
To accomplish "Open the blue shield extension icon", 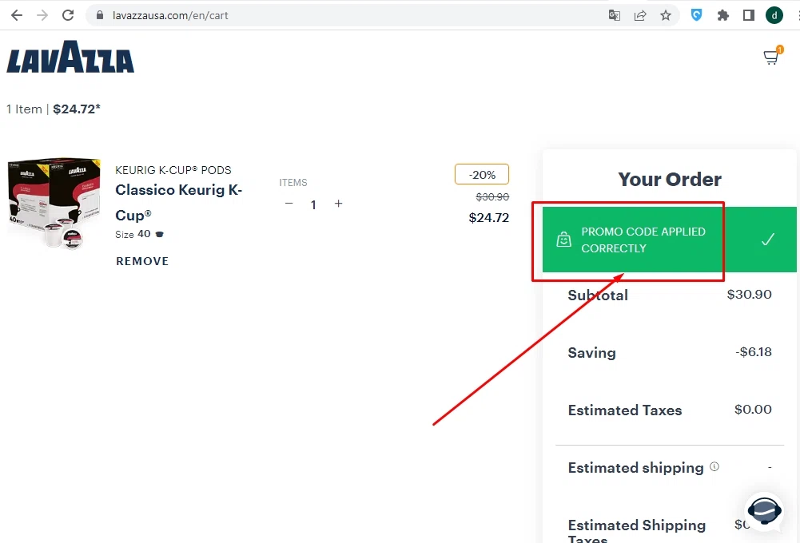I will click(696, 15).
